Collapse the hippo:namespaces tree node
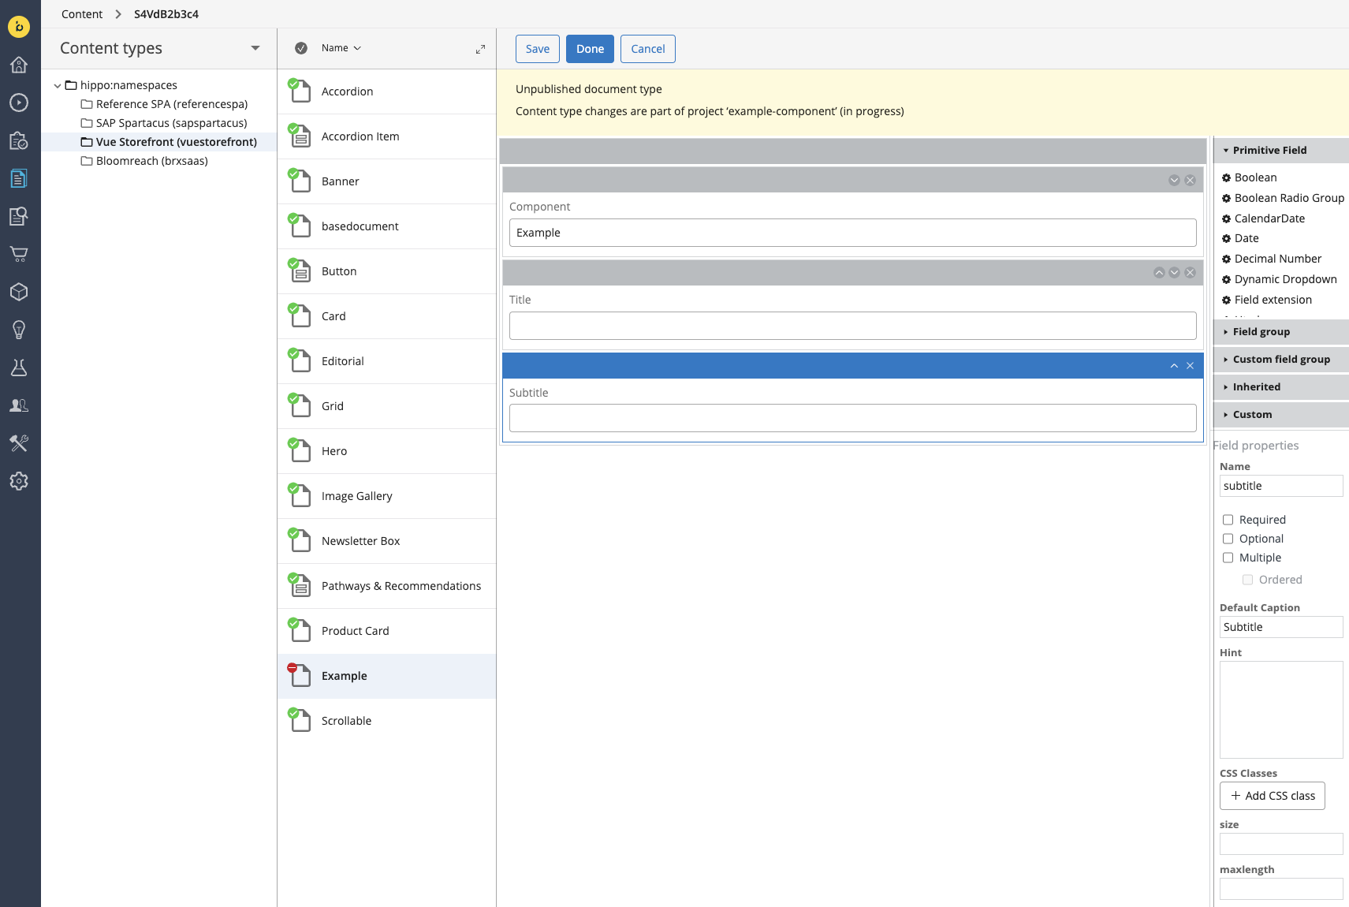 tap(58, 85)
